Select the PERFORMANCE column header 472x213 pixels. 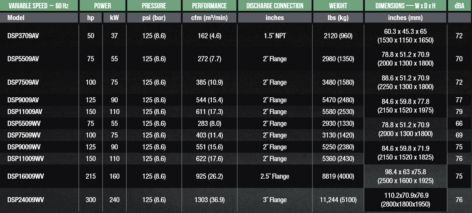tap(209, 6)
